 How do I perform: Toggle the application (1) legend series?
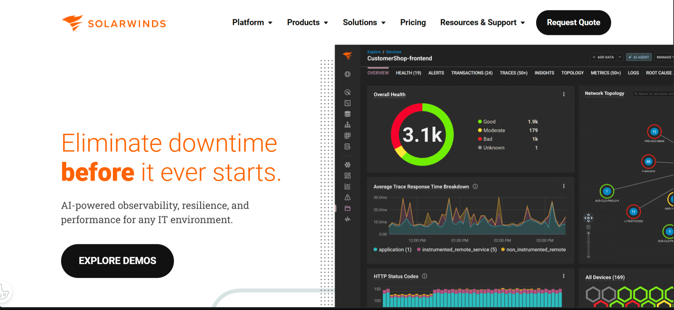point(393,250)
